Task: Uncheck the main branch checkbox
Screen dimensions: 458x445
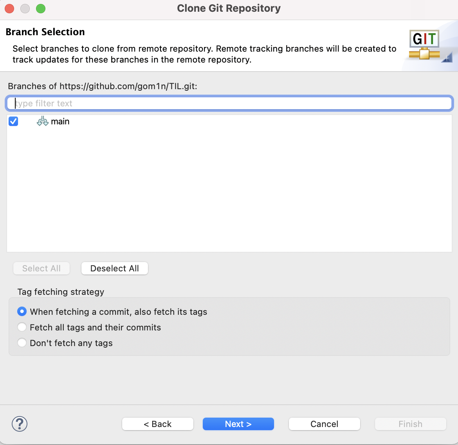Action: click(x=13, y=121)
